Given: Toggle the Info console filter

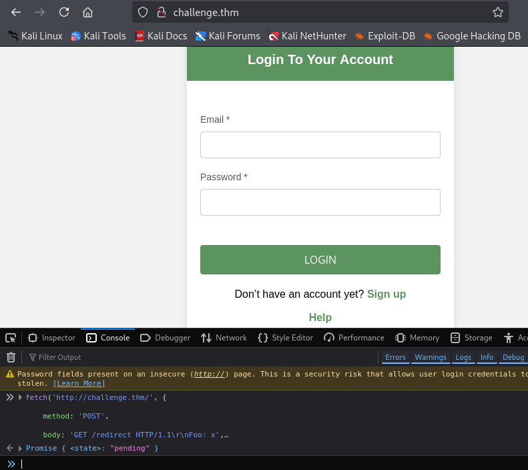Looking at the screenshot, I should pos(487,357).
